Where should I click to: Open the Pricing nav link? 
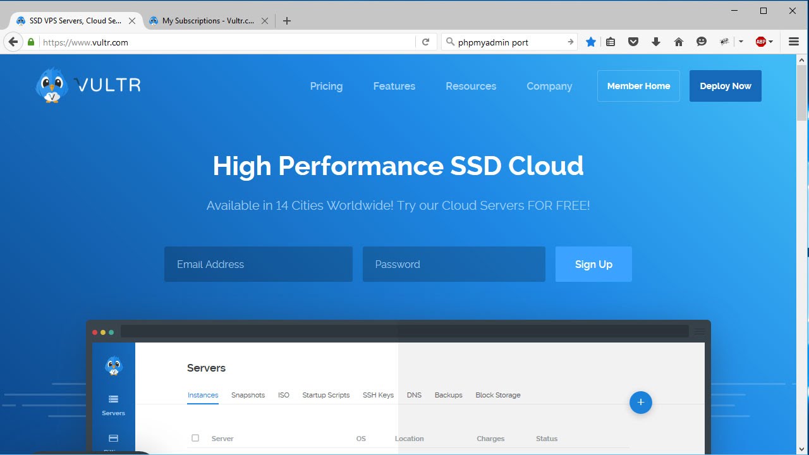pyautogui.click(x=326, y=86)
